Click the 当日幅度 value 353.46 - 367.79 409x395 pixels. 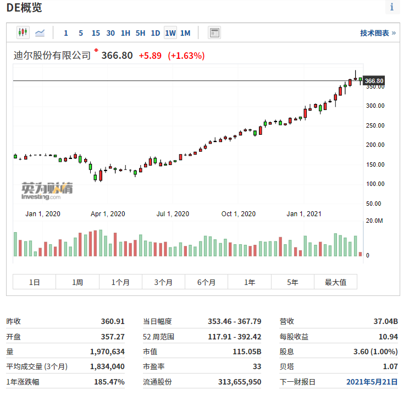235,321
